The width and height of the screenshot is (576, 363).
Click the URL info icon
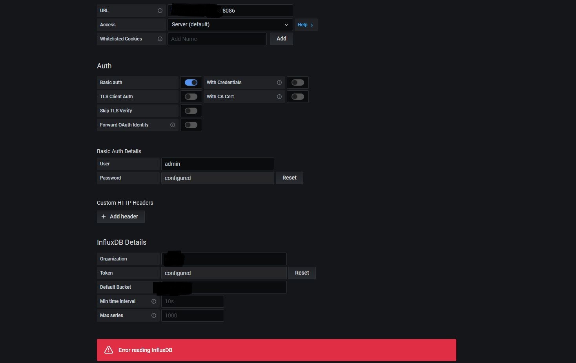coord(160,11)
